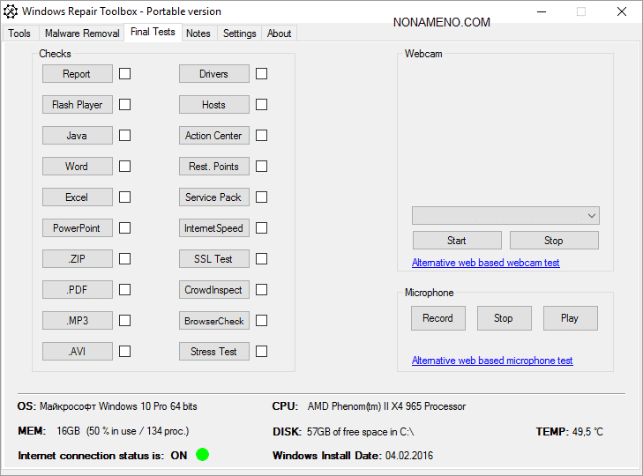643x476 pixels.
Task: Click the green internet status indicator
Action: click(203, 455)
